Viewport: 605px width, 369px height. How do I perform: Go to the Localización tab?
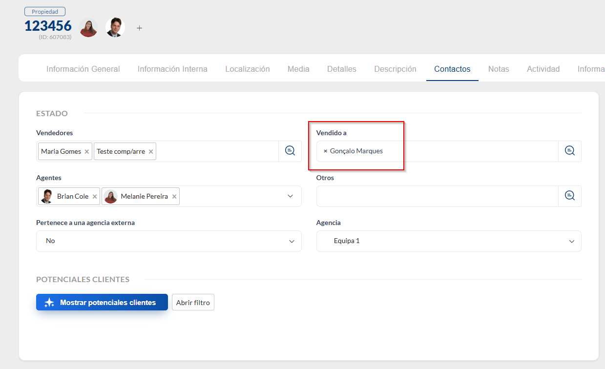coord(248,69)
